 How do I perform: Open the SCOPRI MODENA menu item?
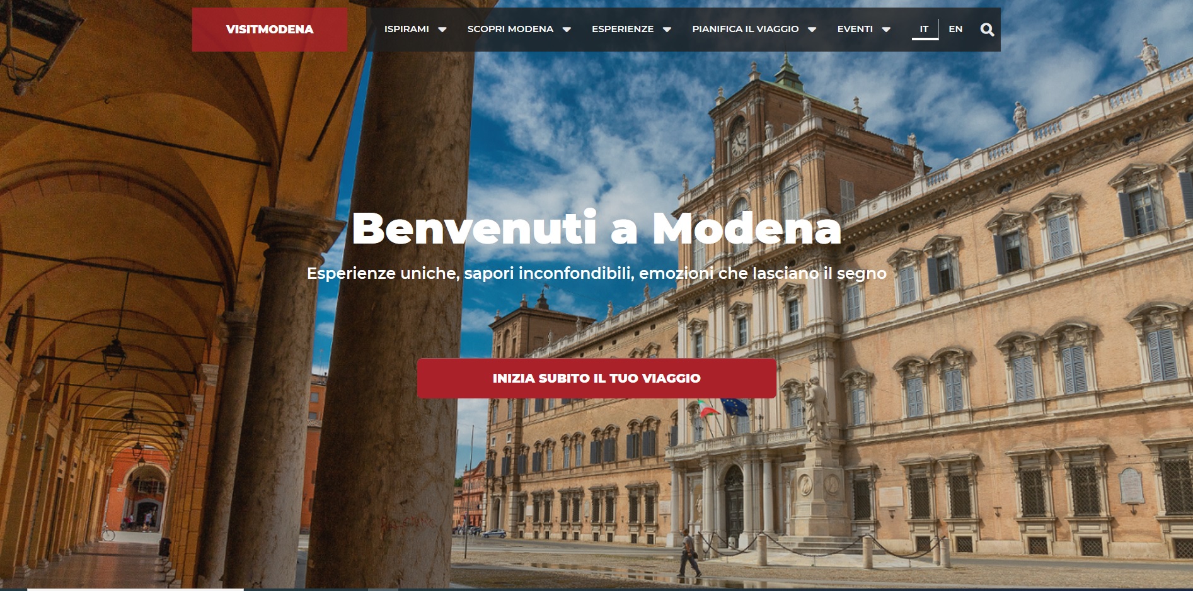[510, 29]
